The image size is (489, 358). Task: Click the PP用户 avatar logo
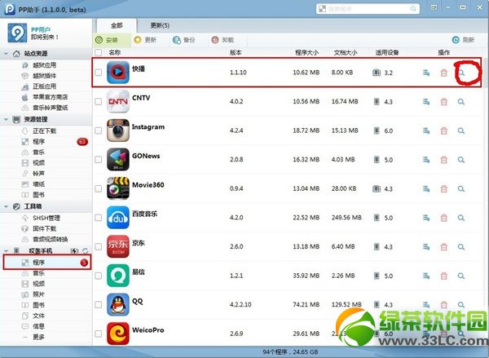(x=17, y=33)
